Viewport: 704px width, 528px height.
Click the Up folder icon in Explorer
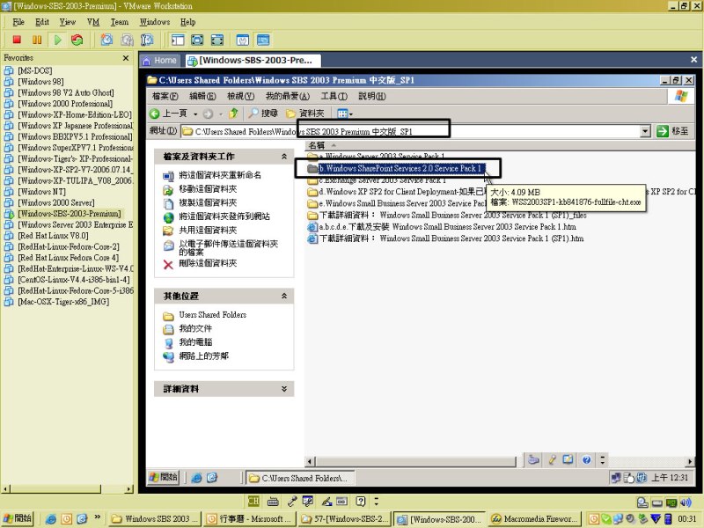pyautogui.click(x=233, y=114)
